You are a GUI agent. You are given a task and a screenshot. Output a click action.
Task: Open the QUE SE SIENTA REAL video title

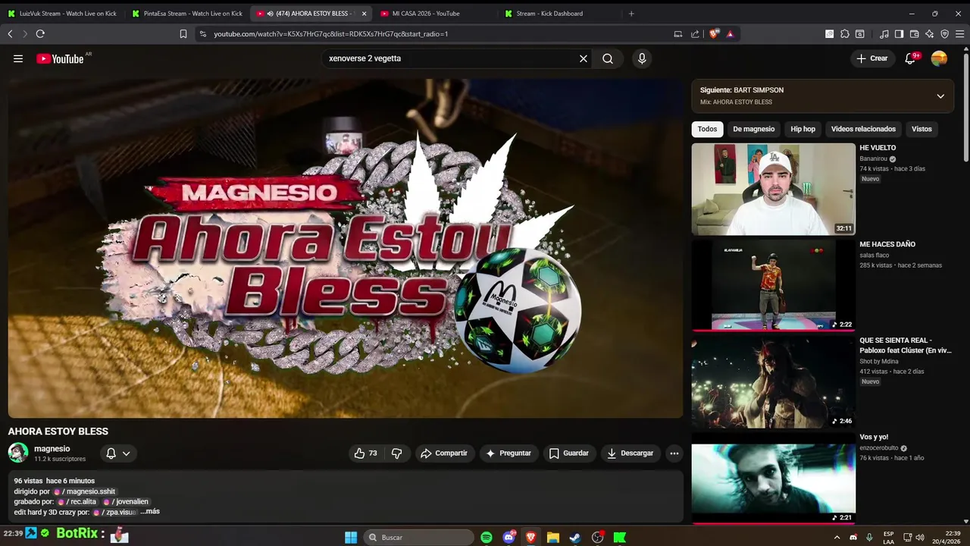click(905, 345)
